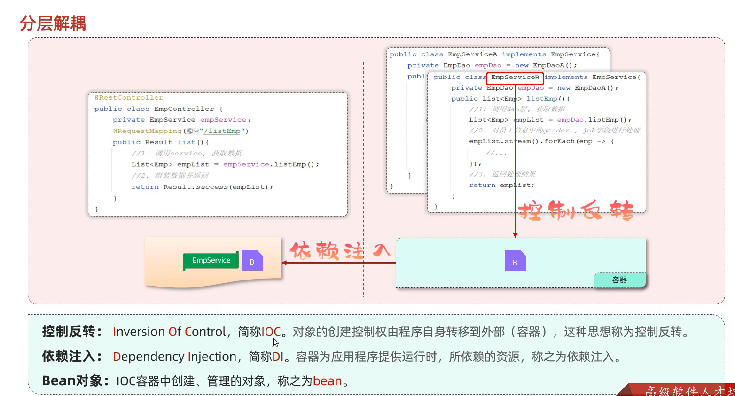The height and width of the screenshot is (396, 735).
Task: Open the "/listEmp" URL link in code
Action: coord(223,131)
